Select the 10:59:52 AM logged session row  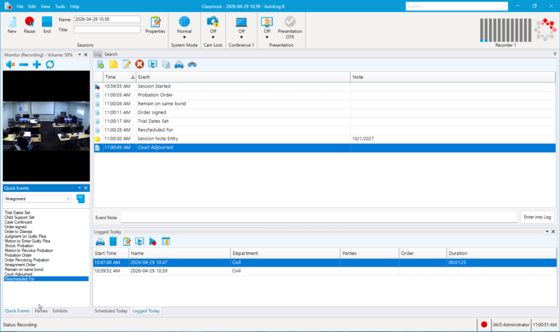click(x=325, y=271)
